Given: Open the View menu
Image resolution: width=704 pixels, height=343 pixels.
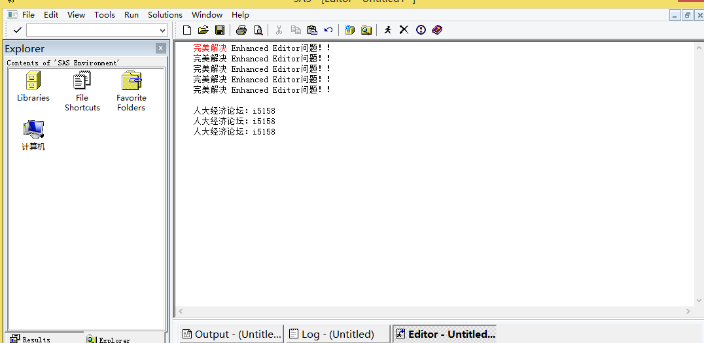Looking at the screenshot, I should click(x=77, y=15).
